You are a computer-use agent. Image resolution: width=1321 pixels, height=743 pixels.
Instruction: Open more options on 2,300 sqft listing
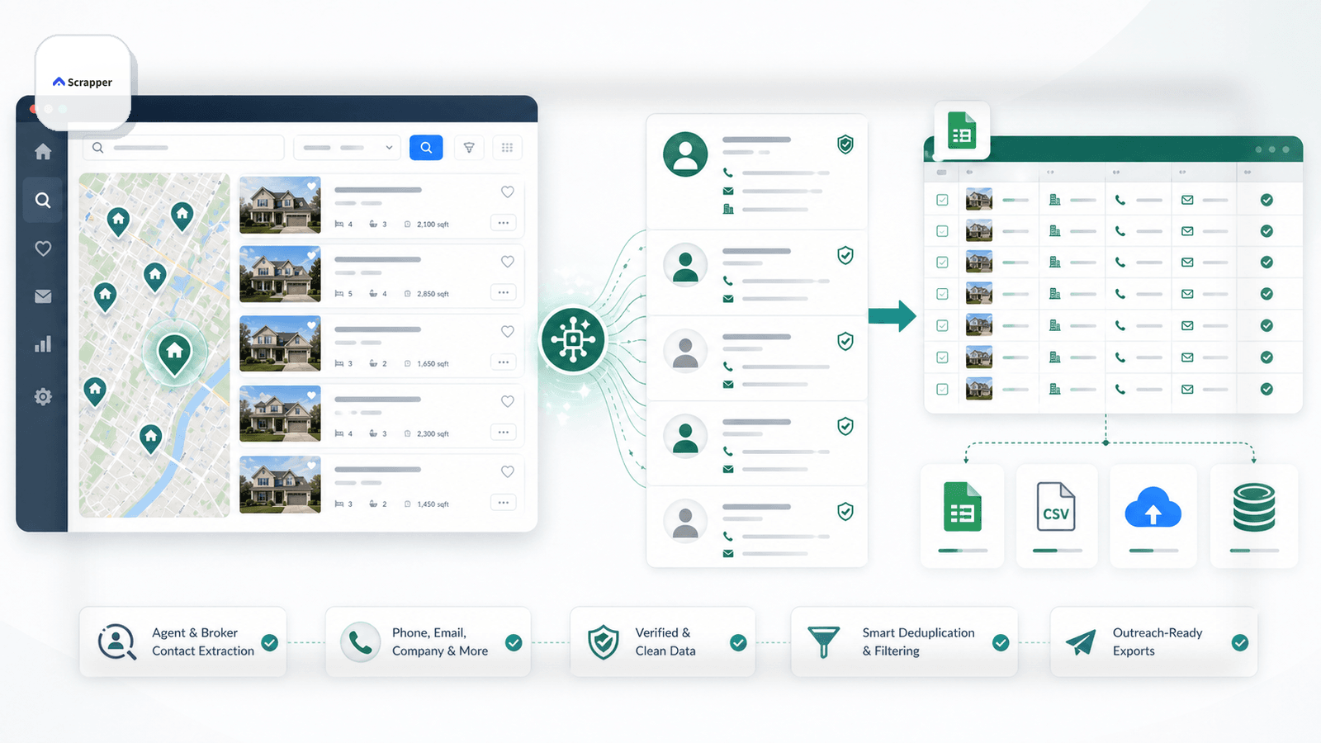[504, 433]
